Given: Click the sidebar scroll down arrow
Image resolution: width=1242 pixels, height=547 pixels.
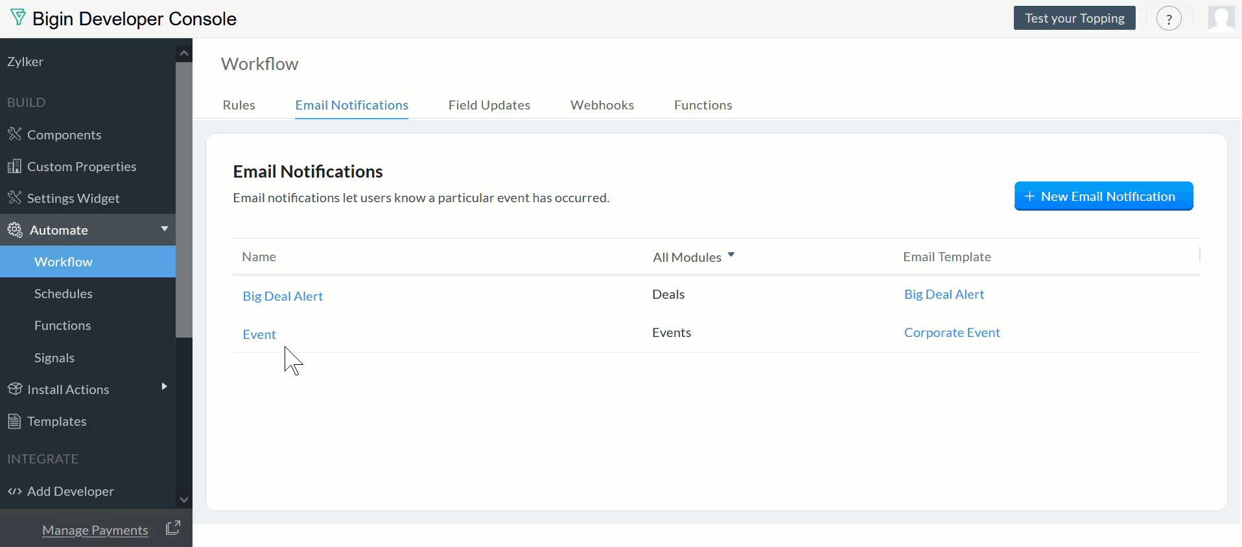Looking at the screenshot, I should [184, 500].
